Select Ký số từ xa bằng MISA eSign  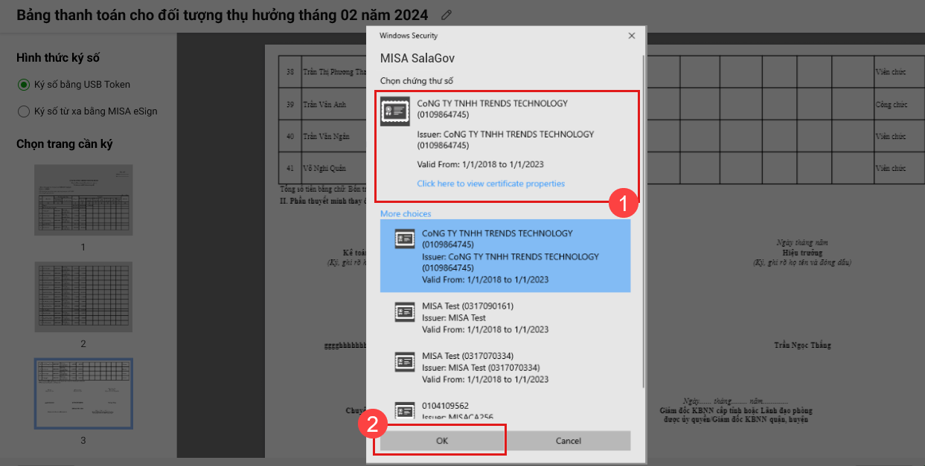(87, 111)
